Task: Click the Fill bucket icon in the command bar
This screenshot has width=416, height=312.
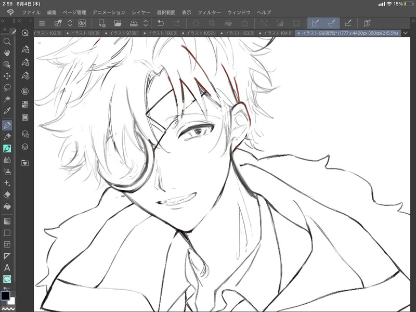Action: click(228, 23)
